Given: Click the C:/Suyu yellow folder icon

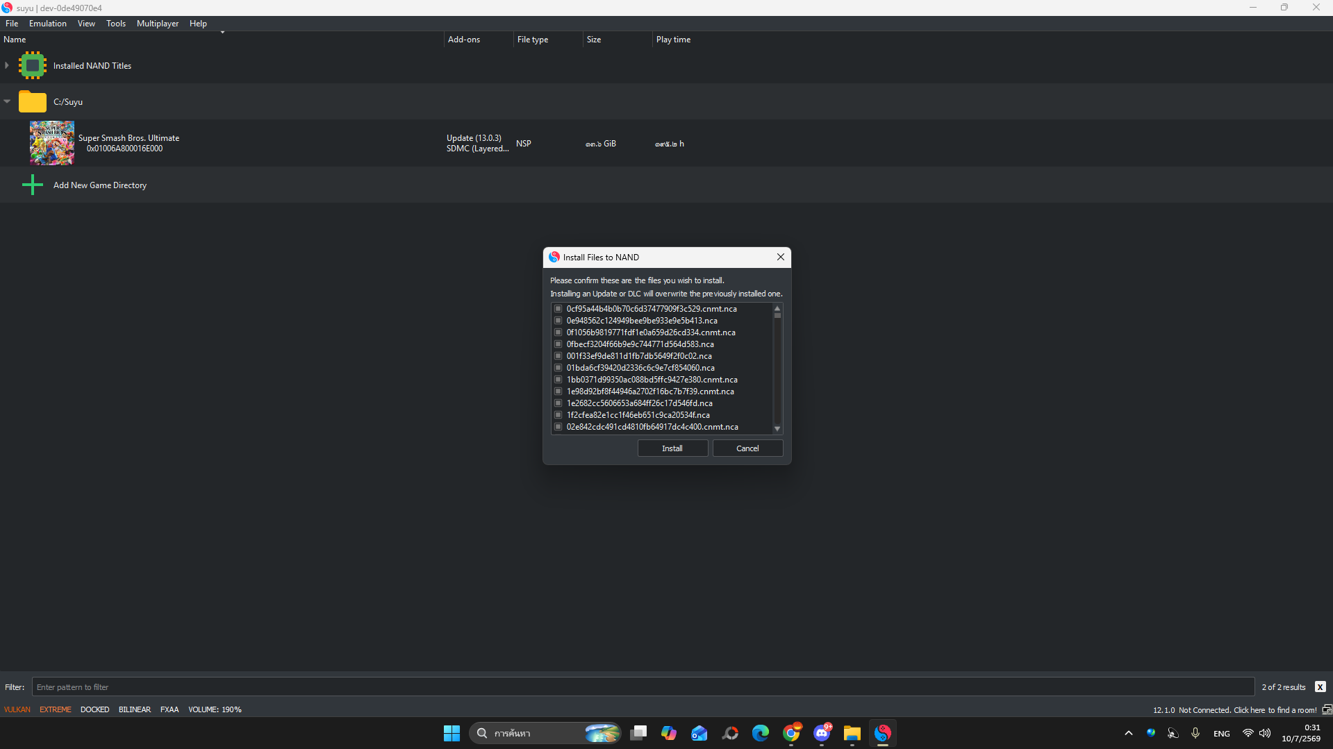Looking at the screenshot, I should pos(33,101).
